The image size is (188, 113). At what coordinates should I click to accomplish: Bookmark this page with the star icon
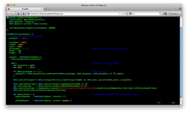coord(119,14)
